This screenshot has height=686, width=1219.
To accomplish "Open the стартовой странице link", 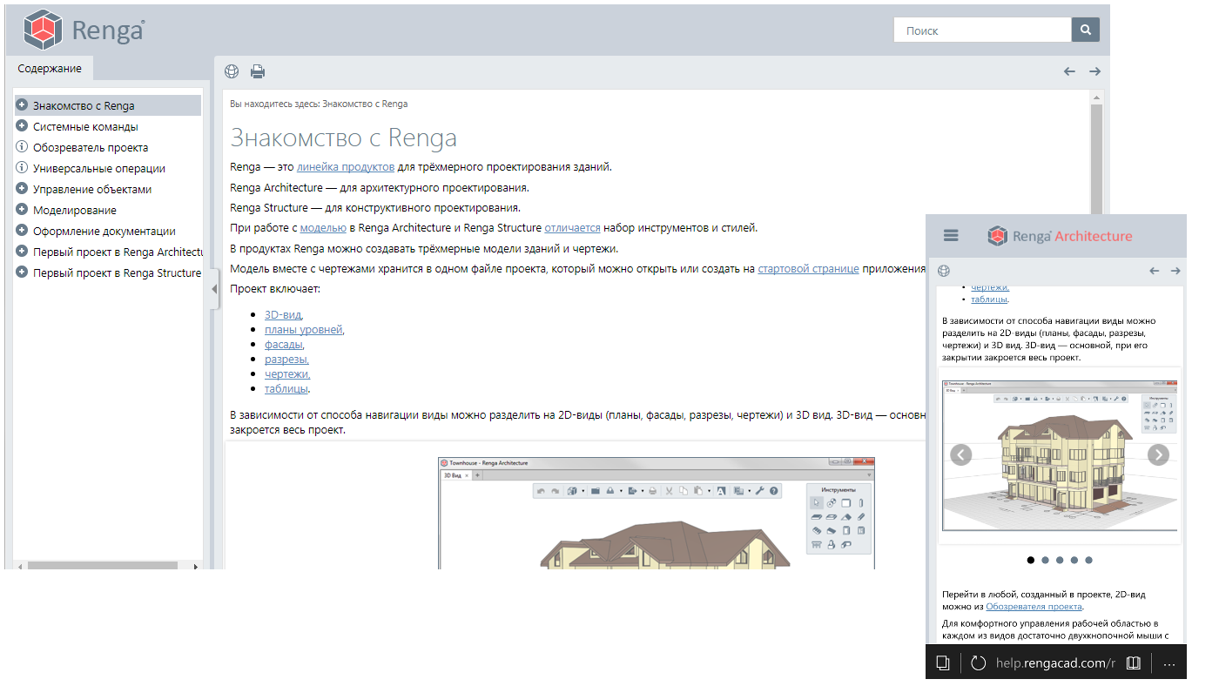I will pyautogui.click(x=808, y=269).
